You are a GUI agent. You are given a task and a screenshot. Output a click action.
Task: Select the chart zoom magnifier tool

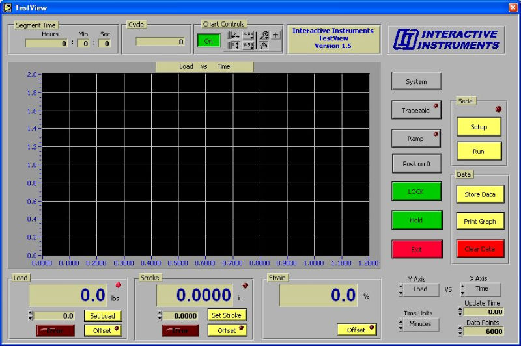pyautogui.click(x=264, y=35)
